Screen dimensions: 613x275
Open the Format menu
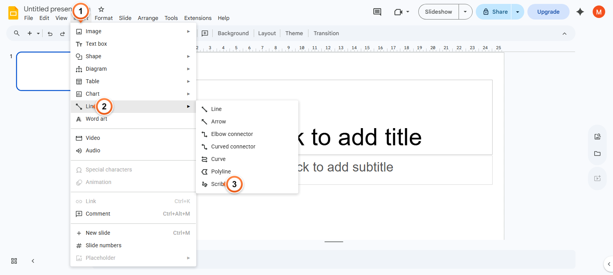[x=104, y=18]
